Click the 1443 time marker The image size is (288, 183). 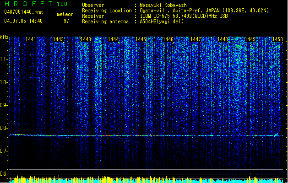86,39
